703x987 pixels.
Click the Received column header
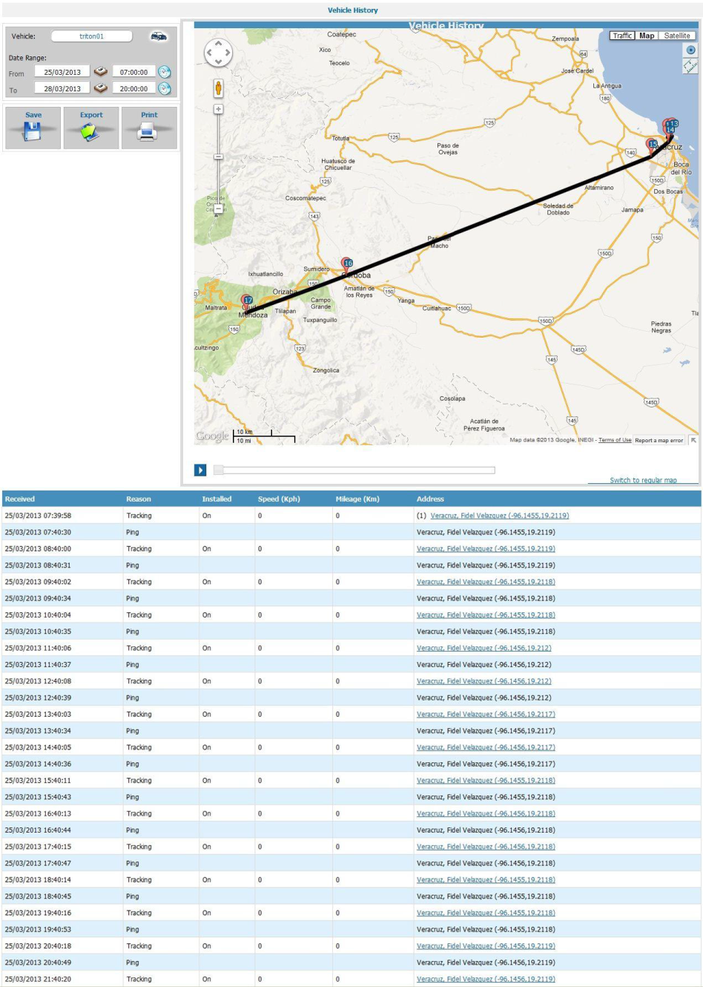coord(20,499)
